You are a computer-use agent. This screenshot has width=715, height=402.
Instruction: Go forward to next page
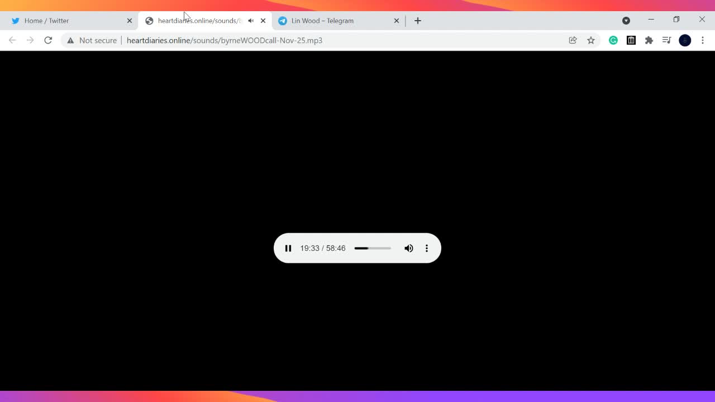click(x=30, y=40)
